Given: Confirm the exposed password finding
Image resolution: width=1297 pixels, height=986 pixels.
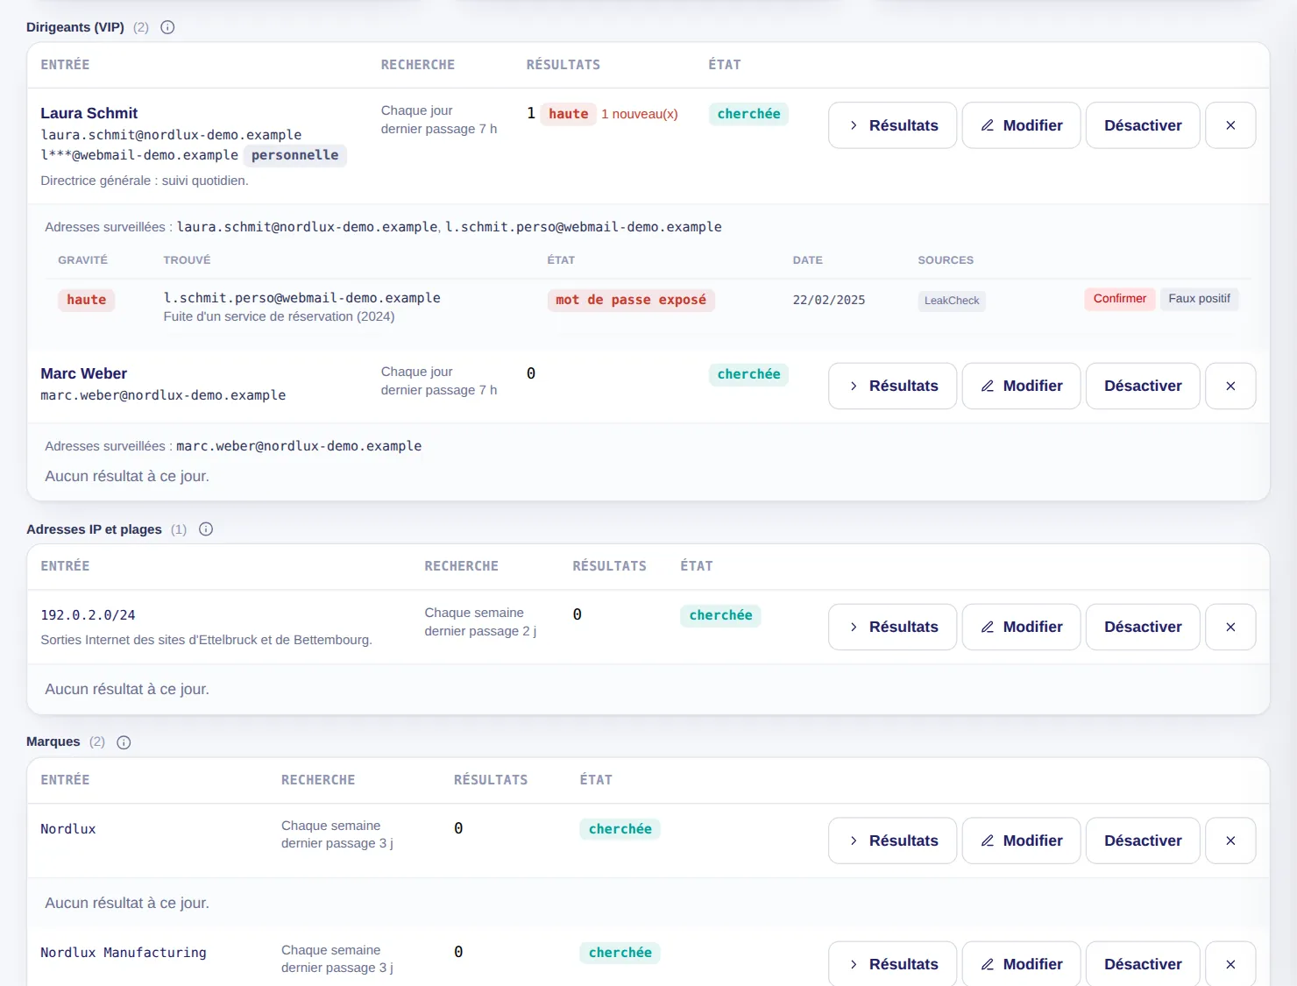Looking at the screenshot, I should click(1120, 299).
